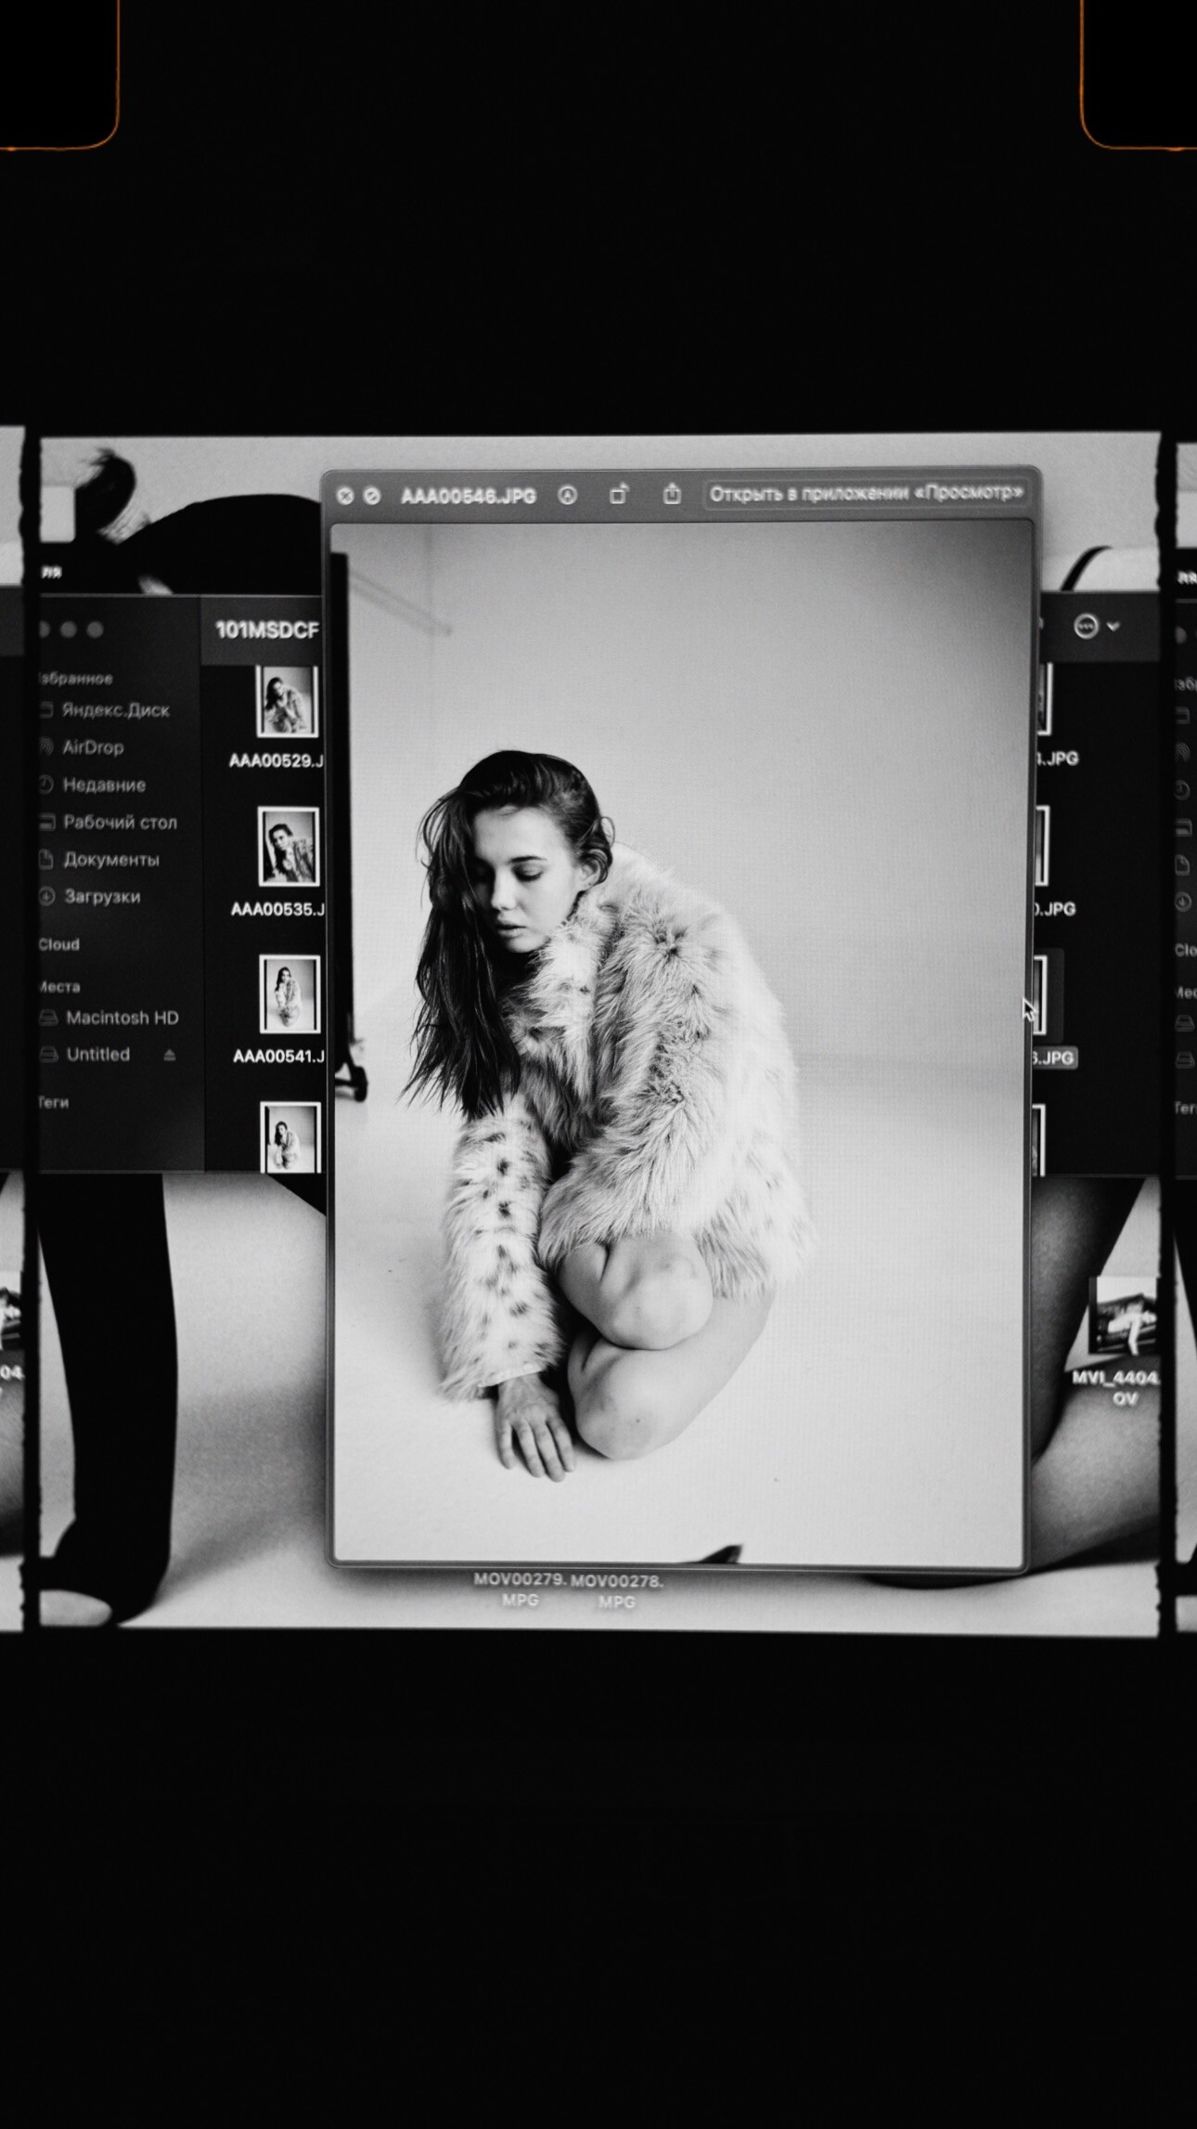The width and height of the screenshot is (1197, 2129).
Task: Click the MOV00279.MPG file on desktop
Action: pyautogui.click(x=520, y=1590)
